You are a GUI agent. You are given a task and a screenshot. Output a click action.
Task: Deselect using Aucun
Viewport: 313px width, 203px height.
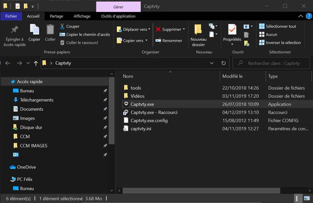click(x=268, y=34)
